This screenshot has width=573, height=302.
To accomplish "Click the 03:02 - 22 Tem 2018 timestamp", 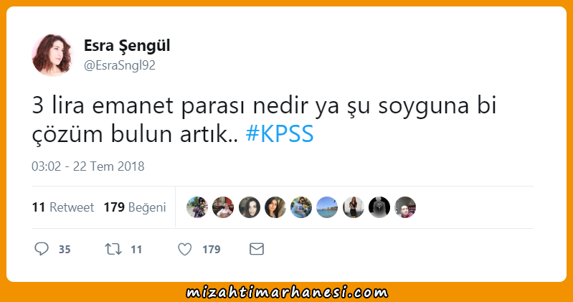I will click(88, 166).
